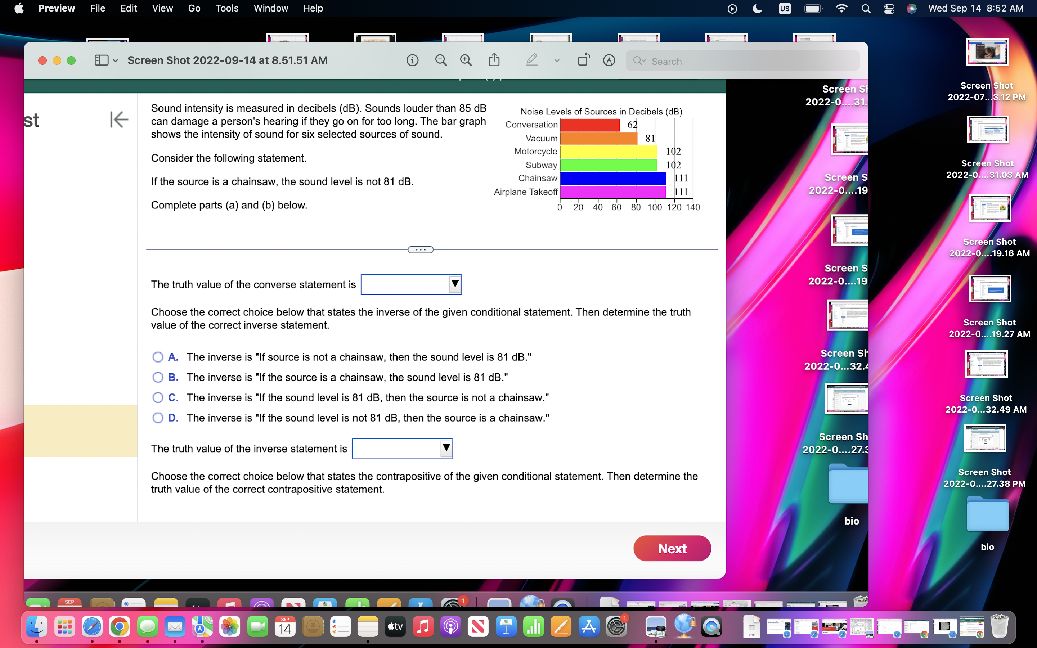The width and height of the screenshot is (1037, 648).
Task: Select the Highlight pen tool
Action: (x=531, y=60)
